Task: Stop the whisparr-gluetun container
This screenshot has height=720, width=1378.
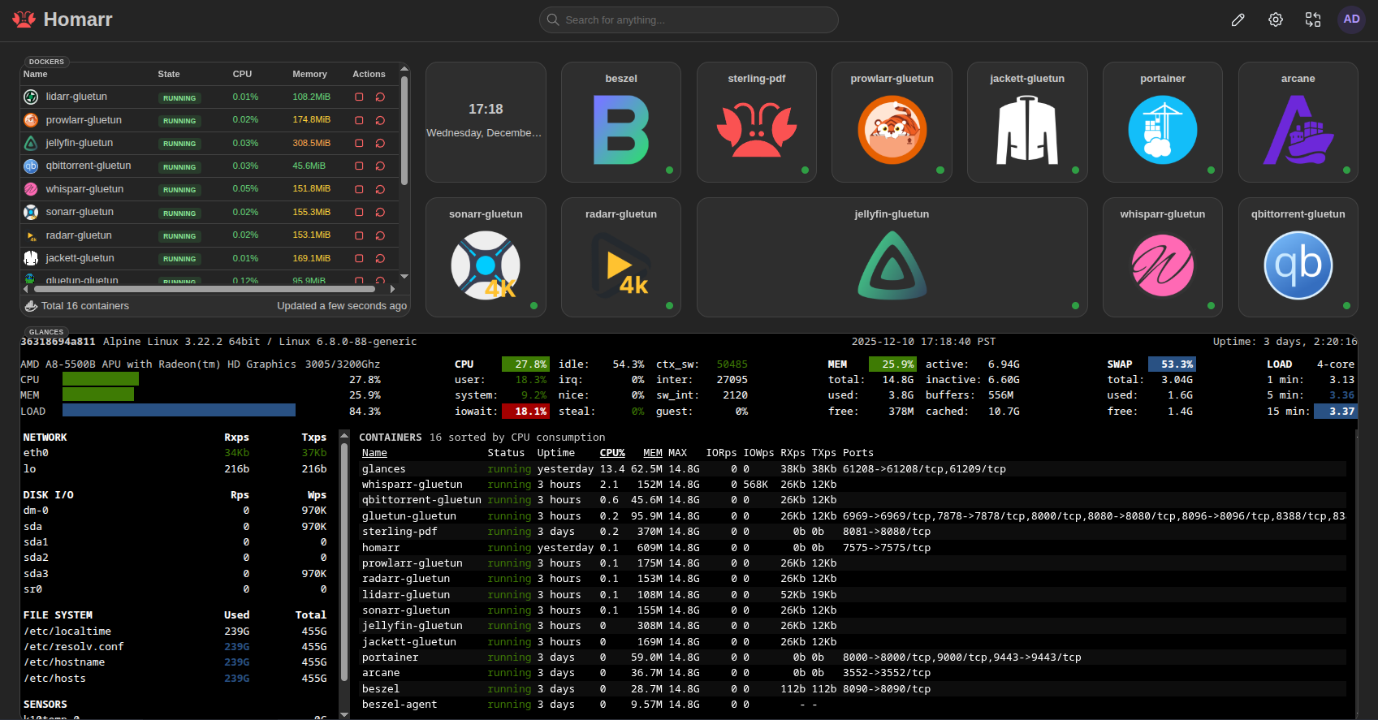Action: pos(359,189)
